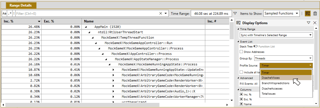Open the Group By Threads dropdown
The height and width of the screenshot is (108, 320).
click(284, 58)
